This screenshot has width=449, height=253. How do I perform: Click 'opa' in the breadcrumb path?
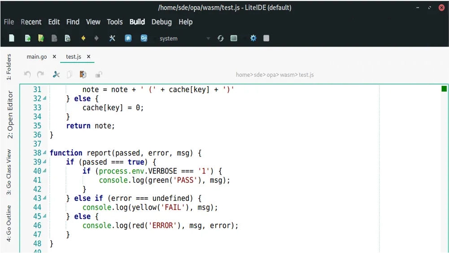click(271, 75)
